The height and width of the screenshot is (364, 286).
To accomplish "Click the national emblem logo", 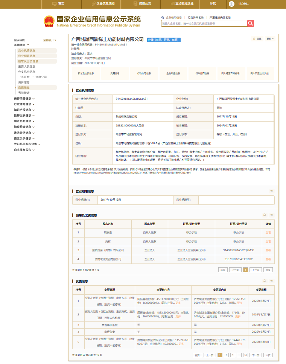I will click(49, 21).
